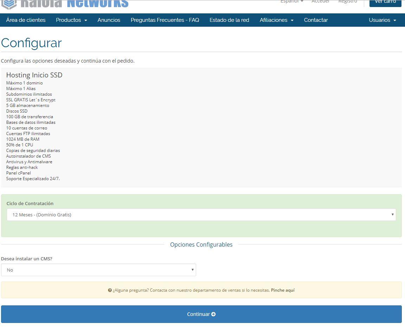Open Preguntas Frecuentes - FAQ
Viewport: 405px width, 330px height.
click(x=165, y=20)
